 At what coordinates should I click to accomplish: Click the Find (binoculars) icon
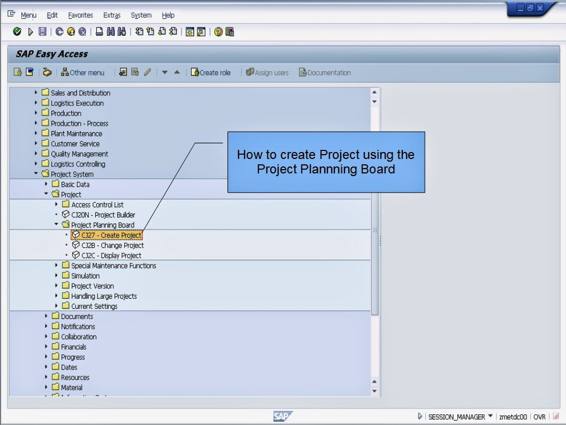[110, 33]
